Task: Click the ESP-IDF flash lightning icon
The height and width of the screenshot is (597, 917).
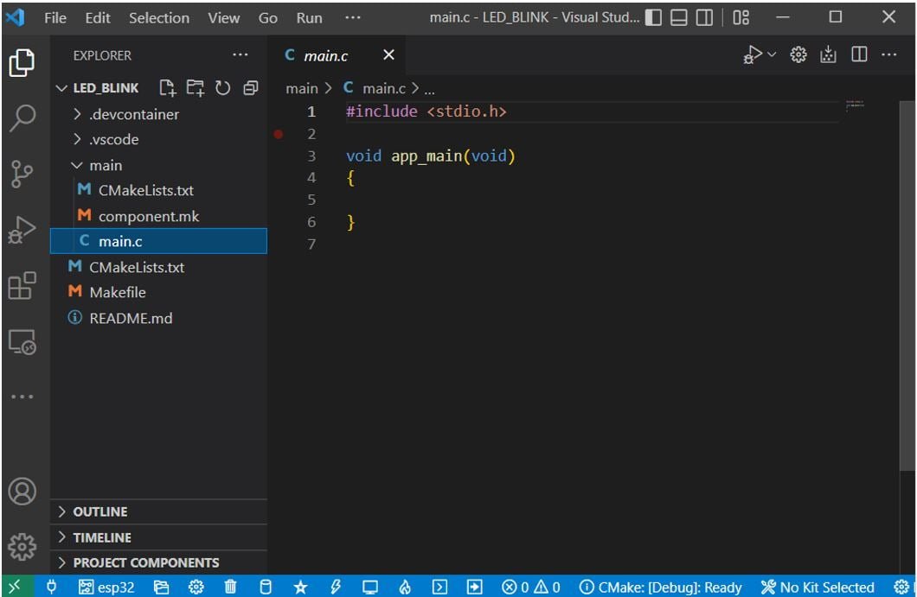Action: (336, 587)
